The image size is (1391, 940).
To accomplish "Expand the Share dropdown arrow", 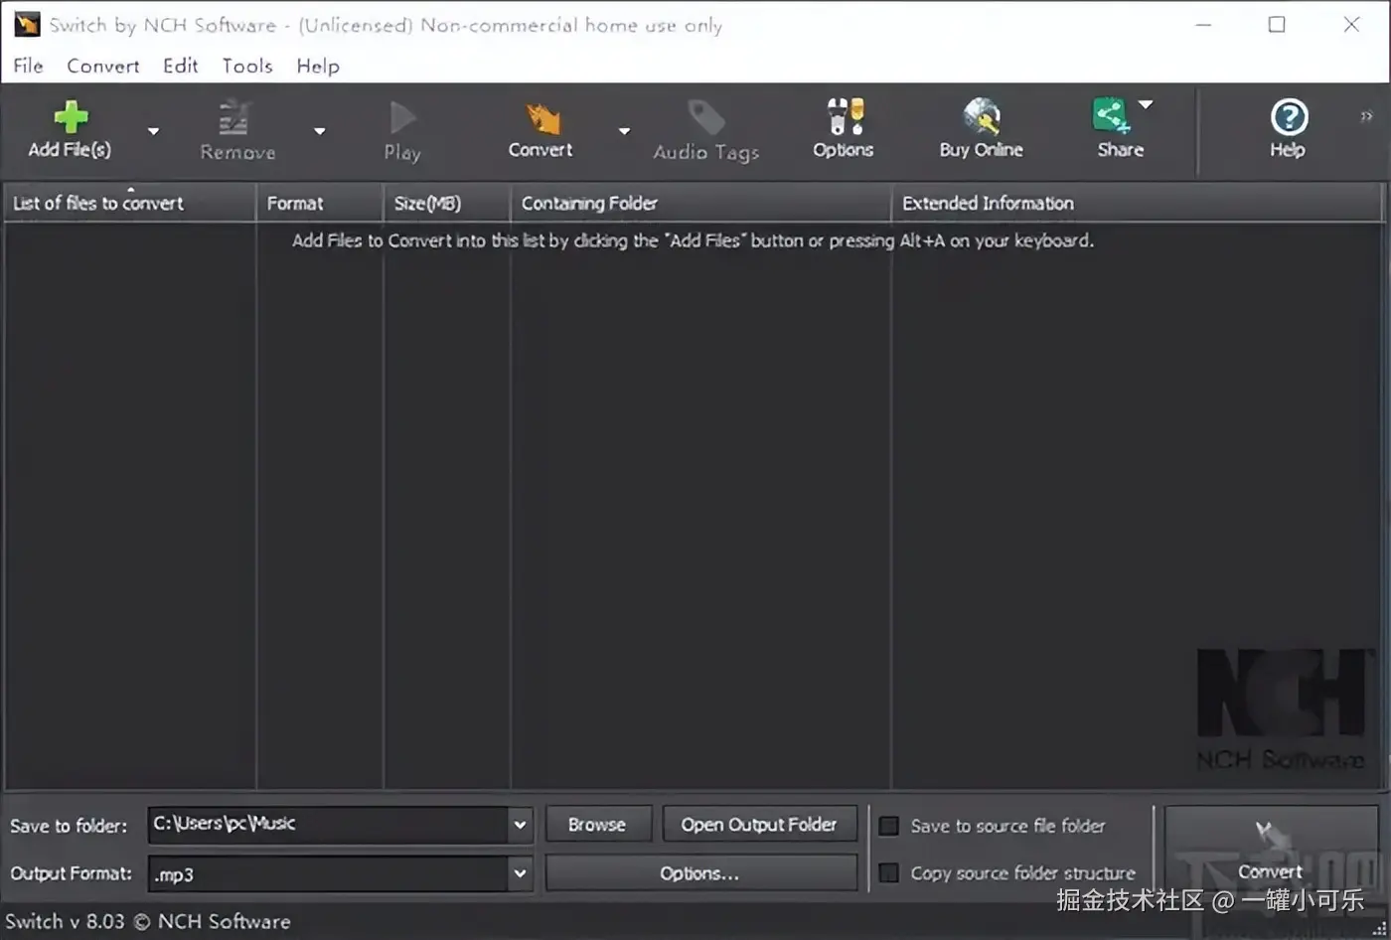I will click(x=1146, y=104).
